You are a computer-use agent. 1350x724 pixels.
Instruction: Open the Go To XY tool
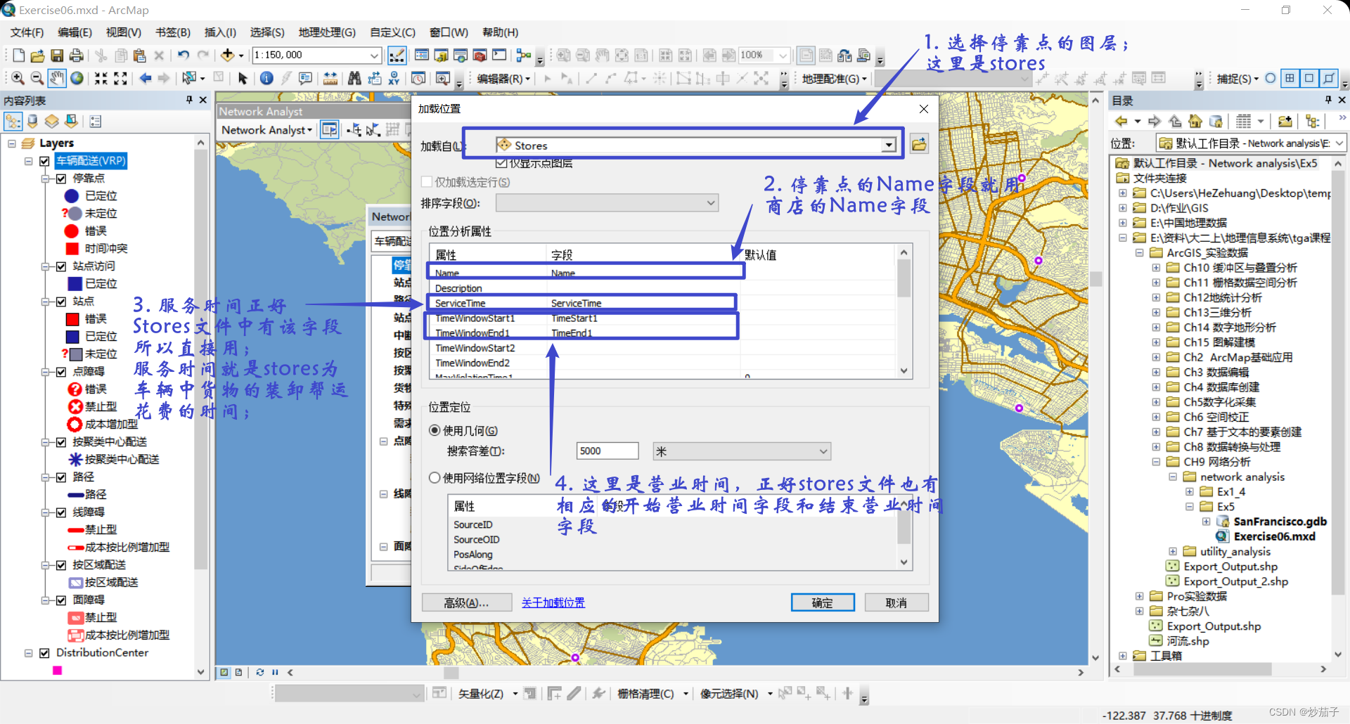pyautogui.click(x=394, y=79)
